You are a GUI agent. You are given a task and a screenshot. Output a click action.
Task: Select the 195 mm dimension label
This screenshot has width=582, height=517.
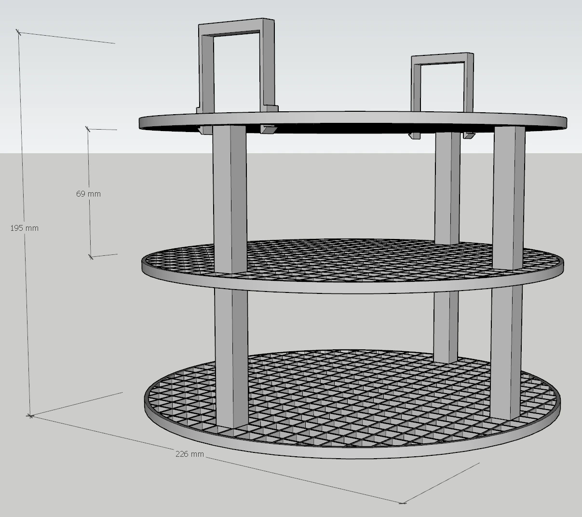(x=25, y=228)
